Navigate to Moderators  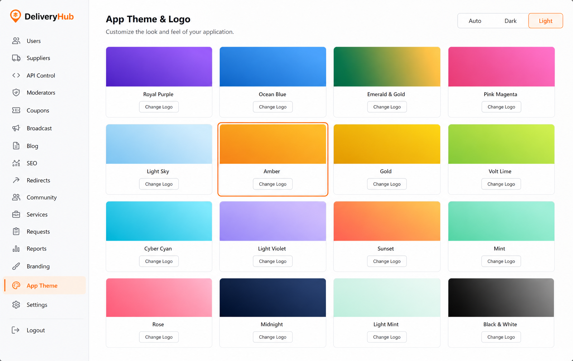pos(41,93)
